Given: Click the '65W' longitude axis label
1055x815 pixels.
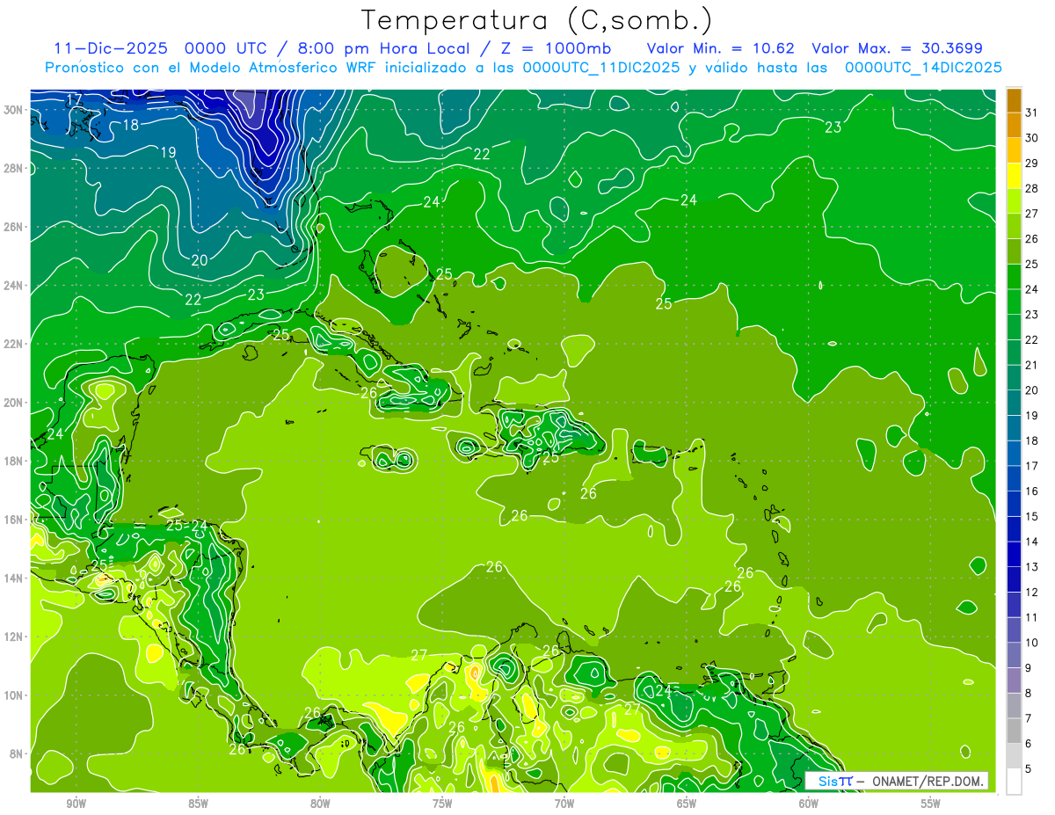Looking at the screenshot, I should click(x=687, y=804).
